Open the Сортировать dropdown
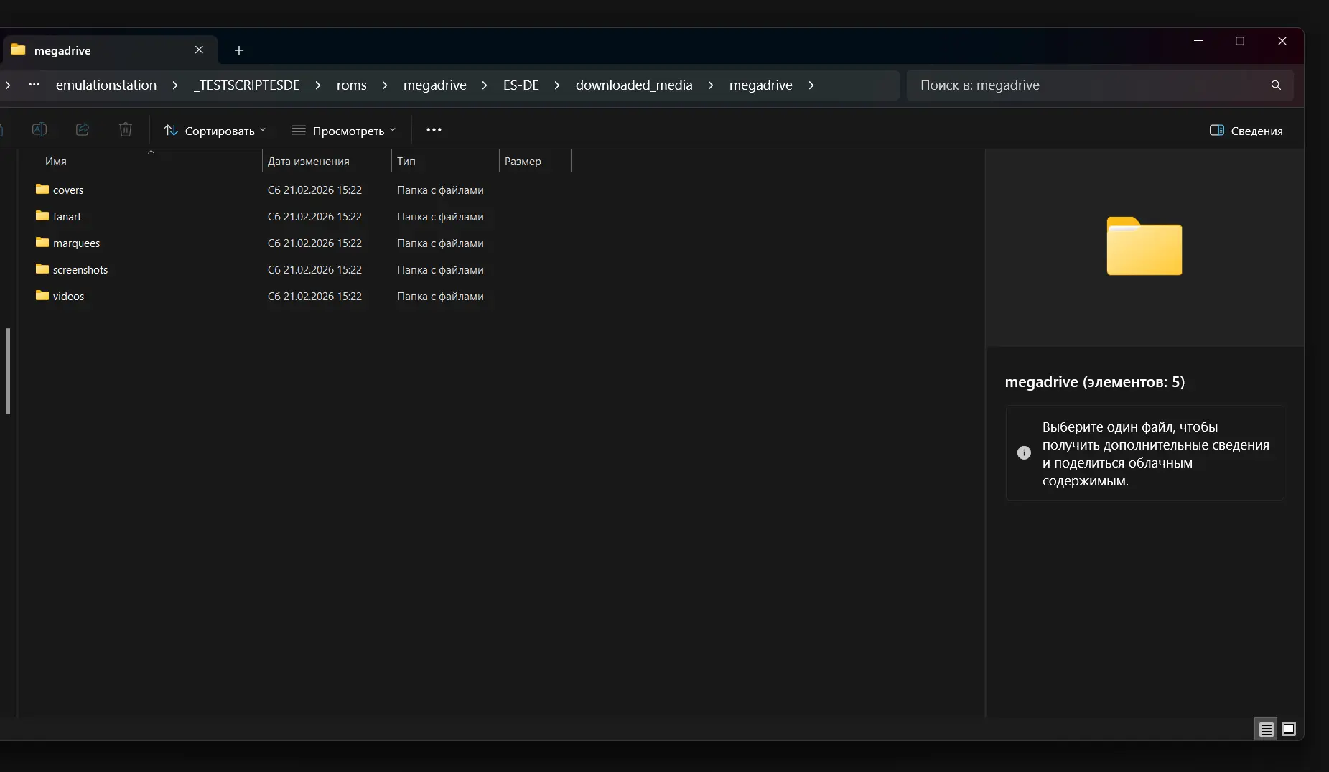 point(215,131)
